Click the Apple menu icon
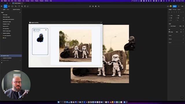 coord(2,1)
